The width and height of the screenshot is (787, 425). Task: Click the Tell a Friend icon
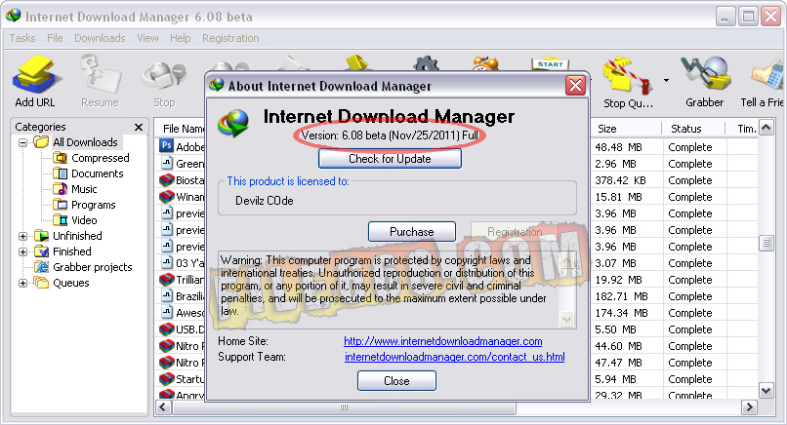(x=766, y=75)
